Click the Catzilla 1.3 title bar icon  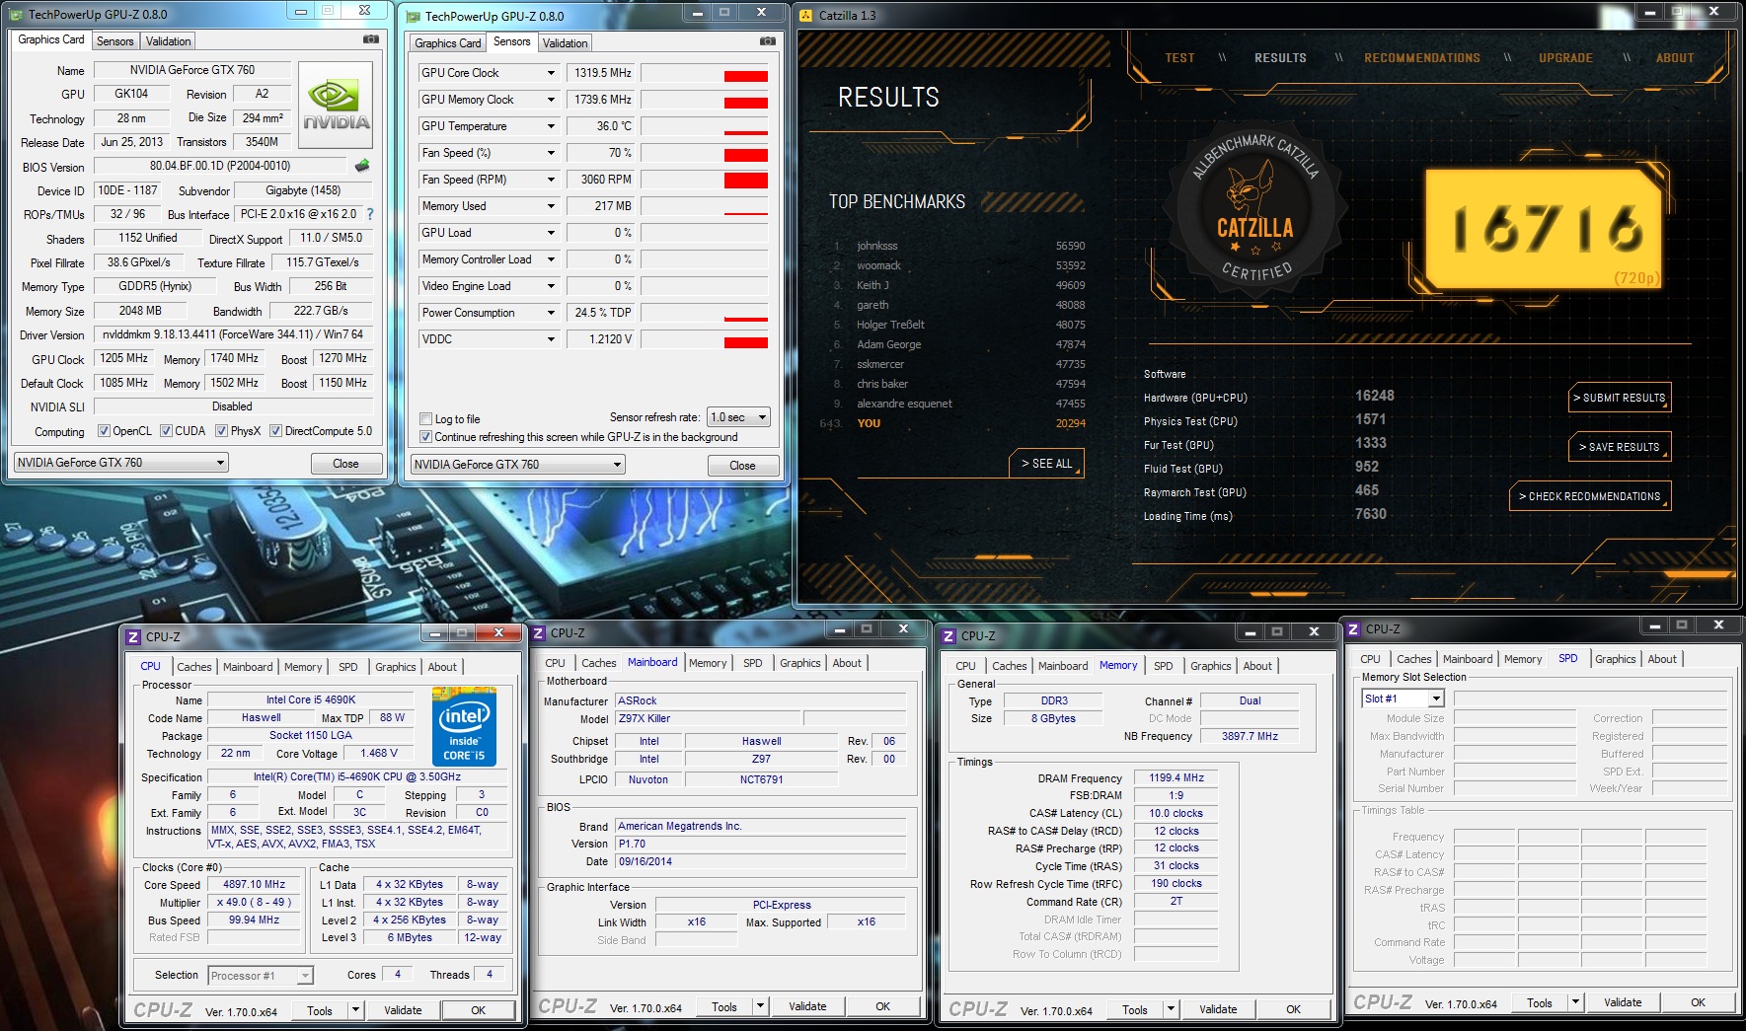[x=806, y=15]
